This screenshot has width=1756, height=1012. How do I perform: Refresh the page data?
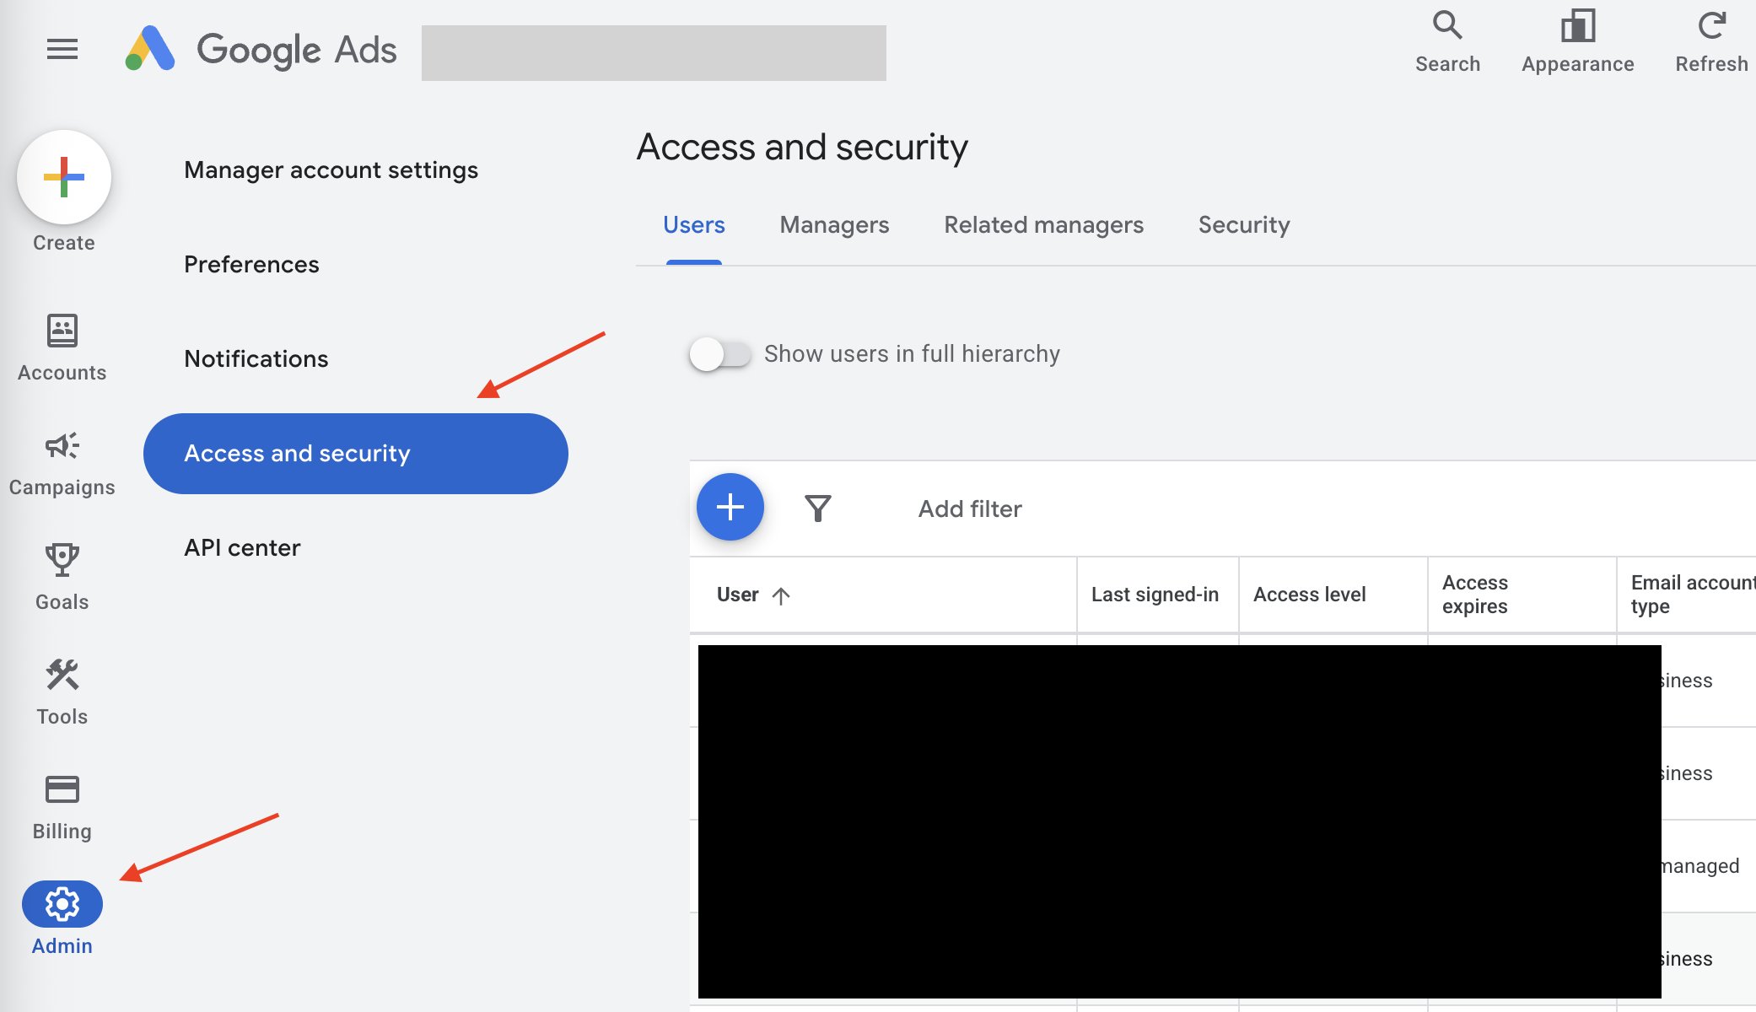coord(1711,41)
